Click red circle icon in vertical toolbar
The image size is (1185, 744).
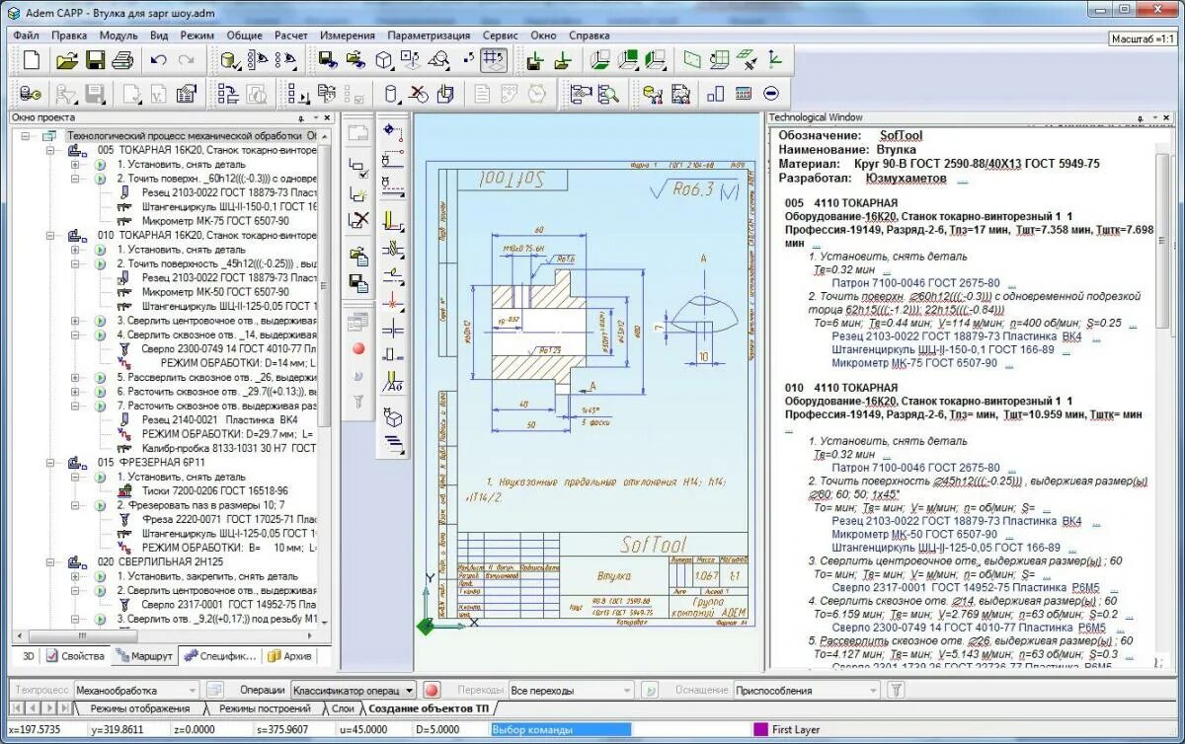358,348
